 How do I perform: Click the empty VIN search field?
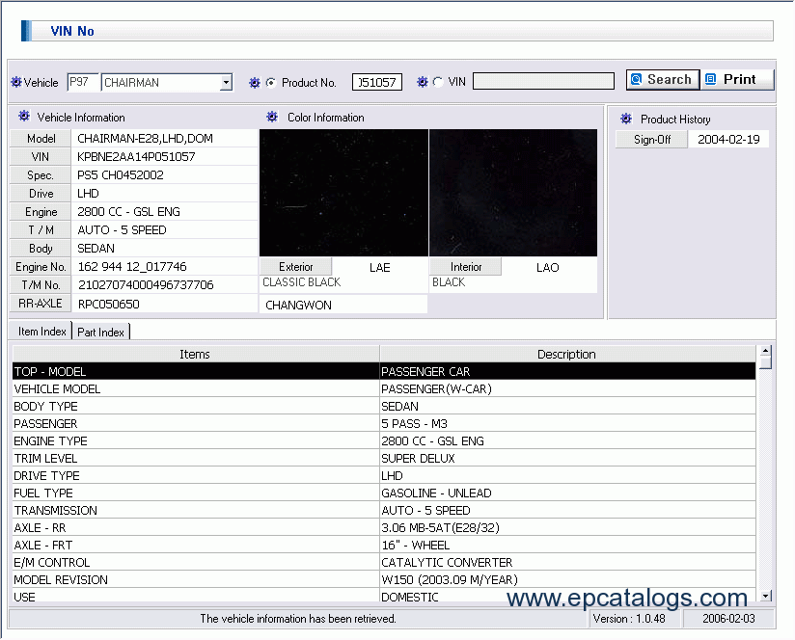543,81
